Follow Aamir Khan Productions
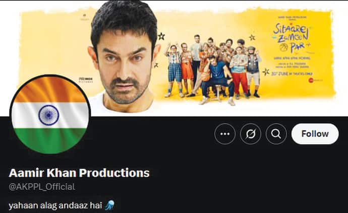This screenshot has width=348, height=213. [x=315, y=134]
